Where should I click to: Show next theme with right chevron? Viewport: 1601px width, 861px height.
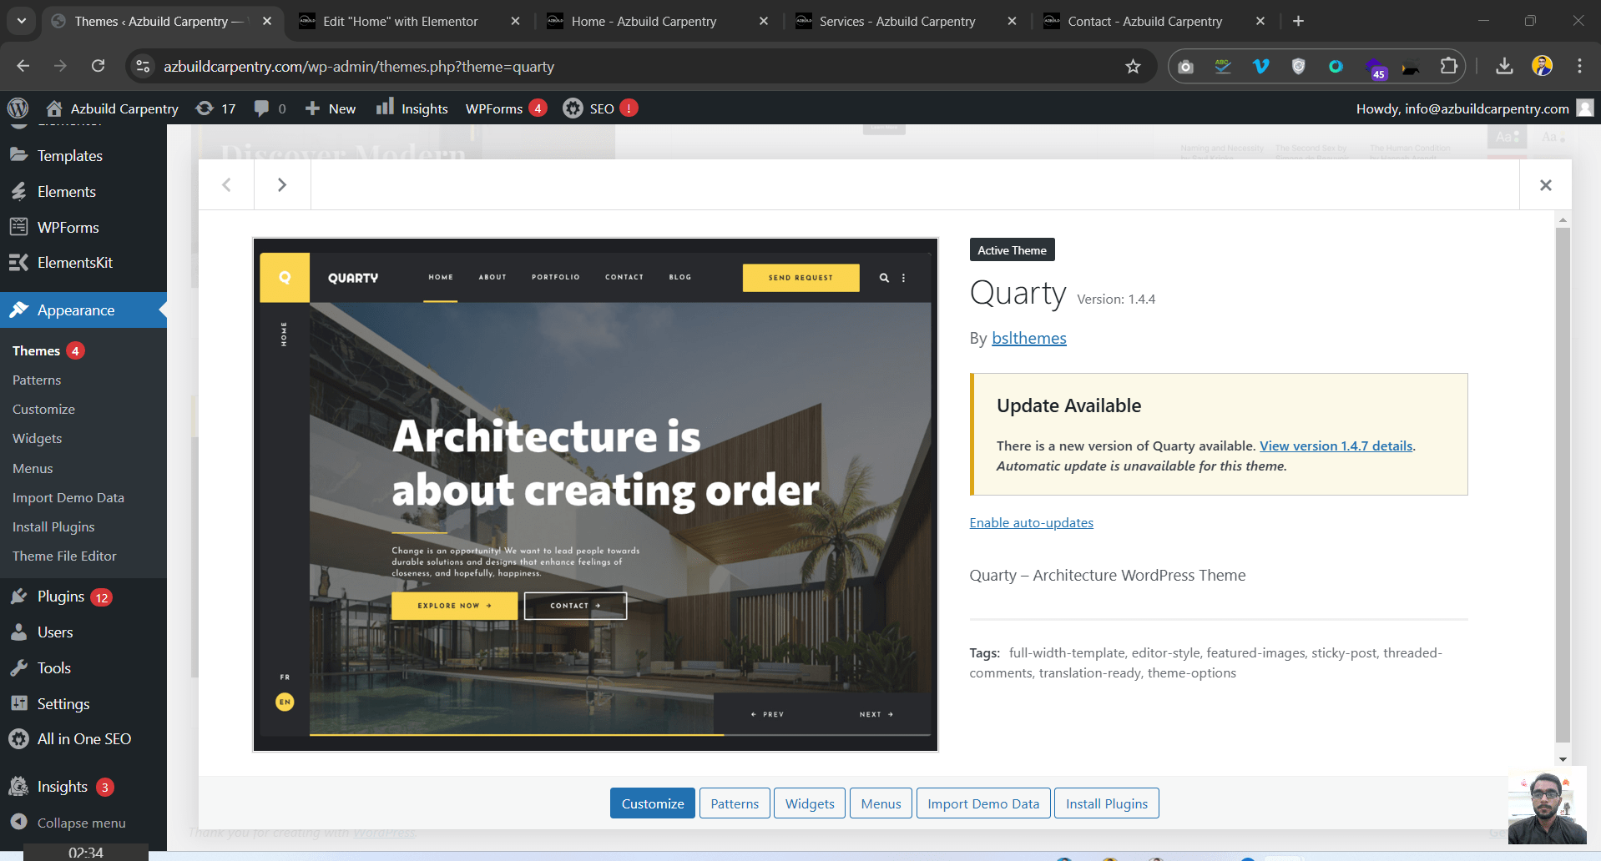coord(282,185)
